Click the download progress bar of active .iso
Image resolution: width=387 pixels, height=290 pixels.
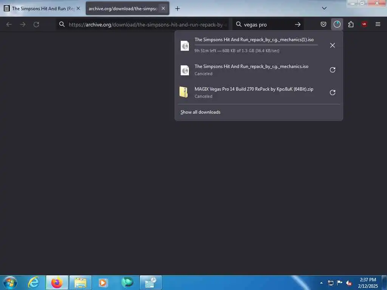click(x=256, y=45)
